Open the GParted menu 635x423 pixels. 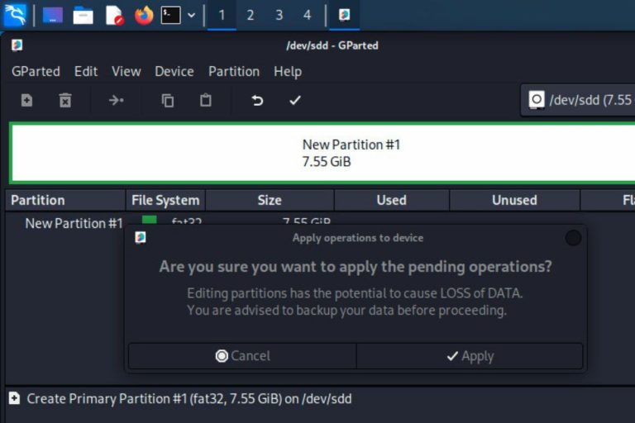36,72
